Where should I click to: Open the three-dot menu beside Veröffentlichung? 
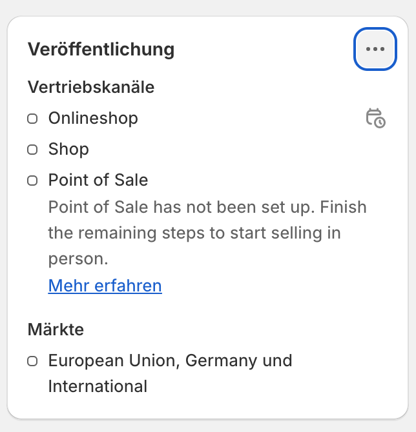(x=375, y=49)
